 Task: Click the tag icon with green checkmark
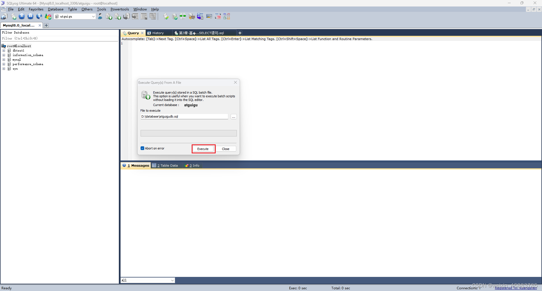coord(166,16)
